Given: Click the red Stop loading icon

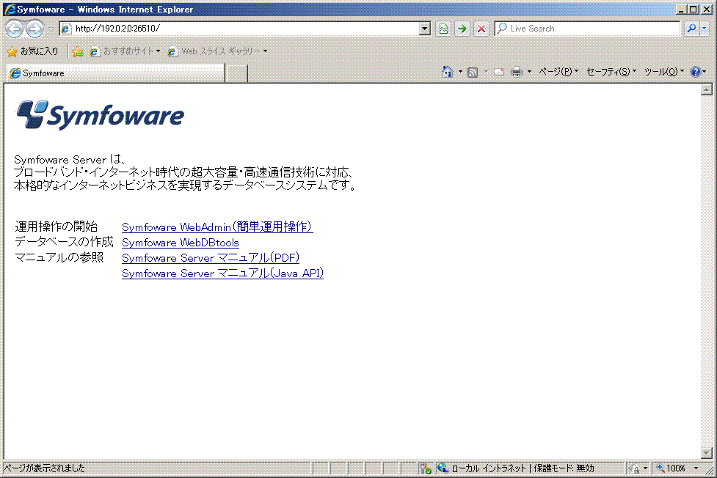Looking at the screenshot, I should pyautogui.click(x=481, y=29).
